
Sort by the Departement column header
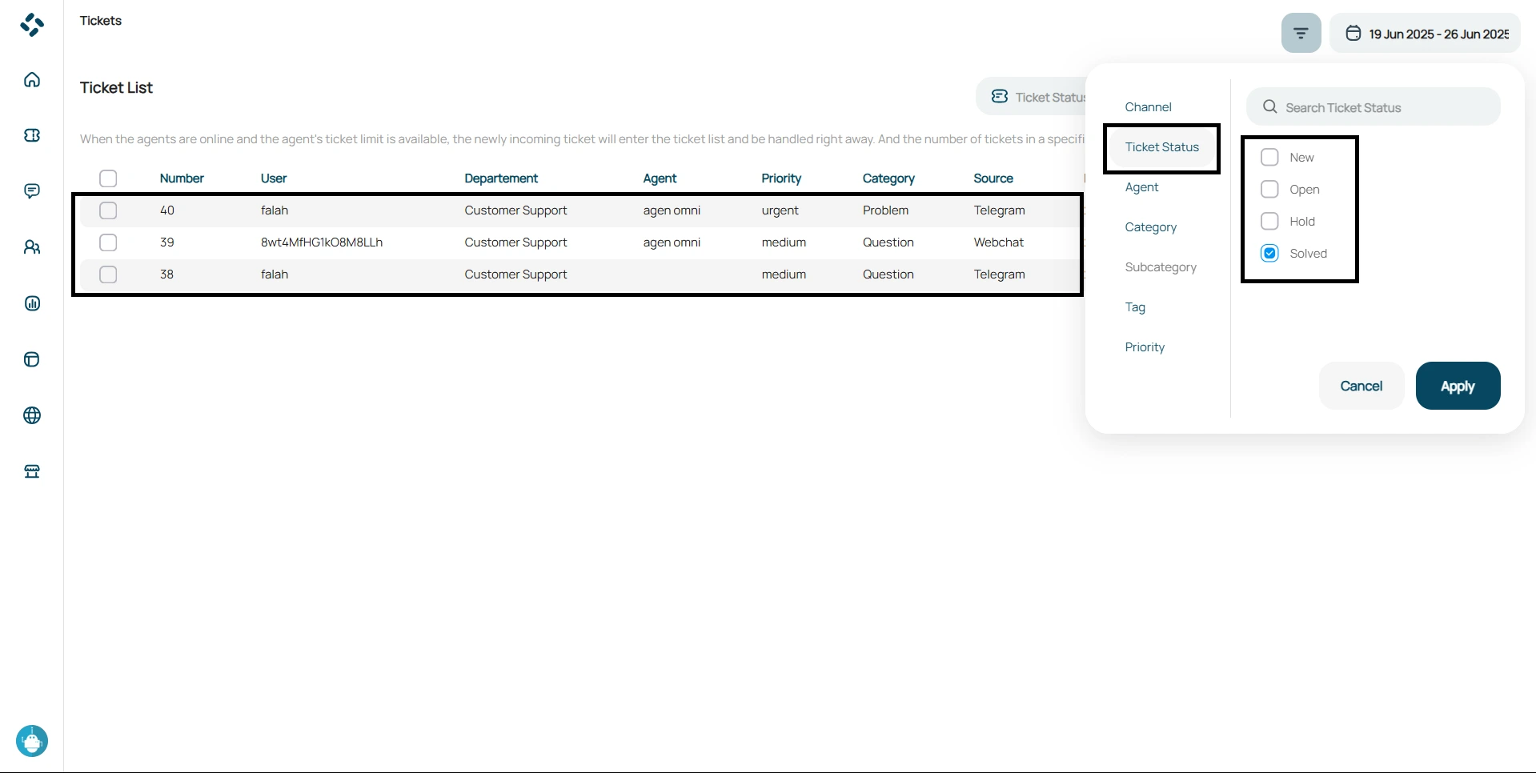(501, 178)
